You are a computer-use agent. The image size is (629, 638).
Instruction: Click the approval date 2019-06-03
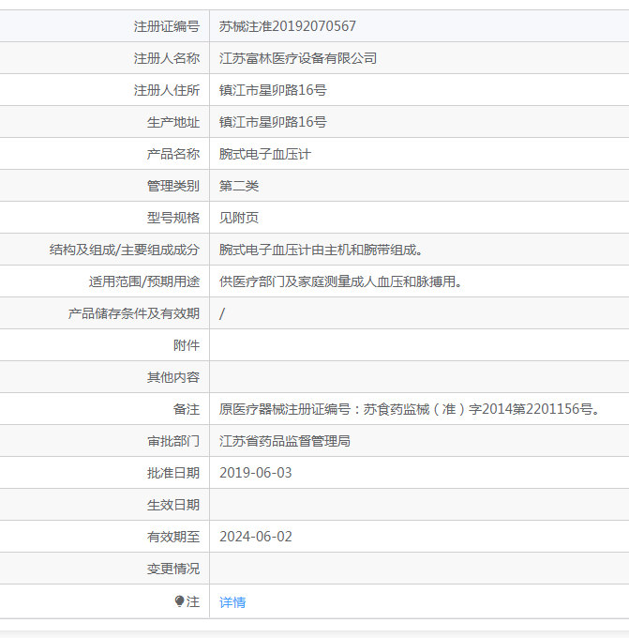(x=256, y=473)
